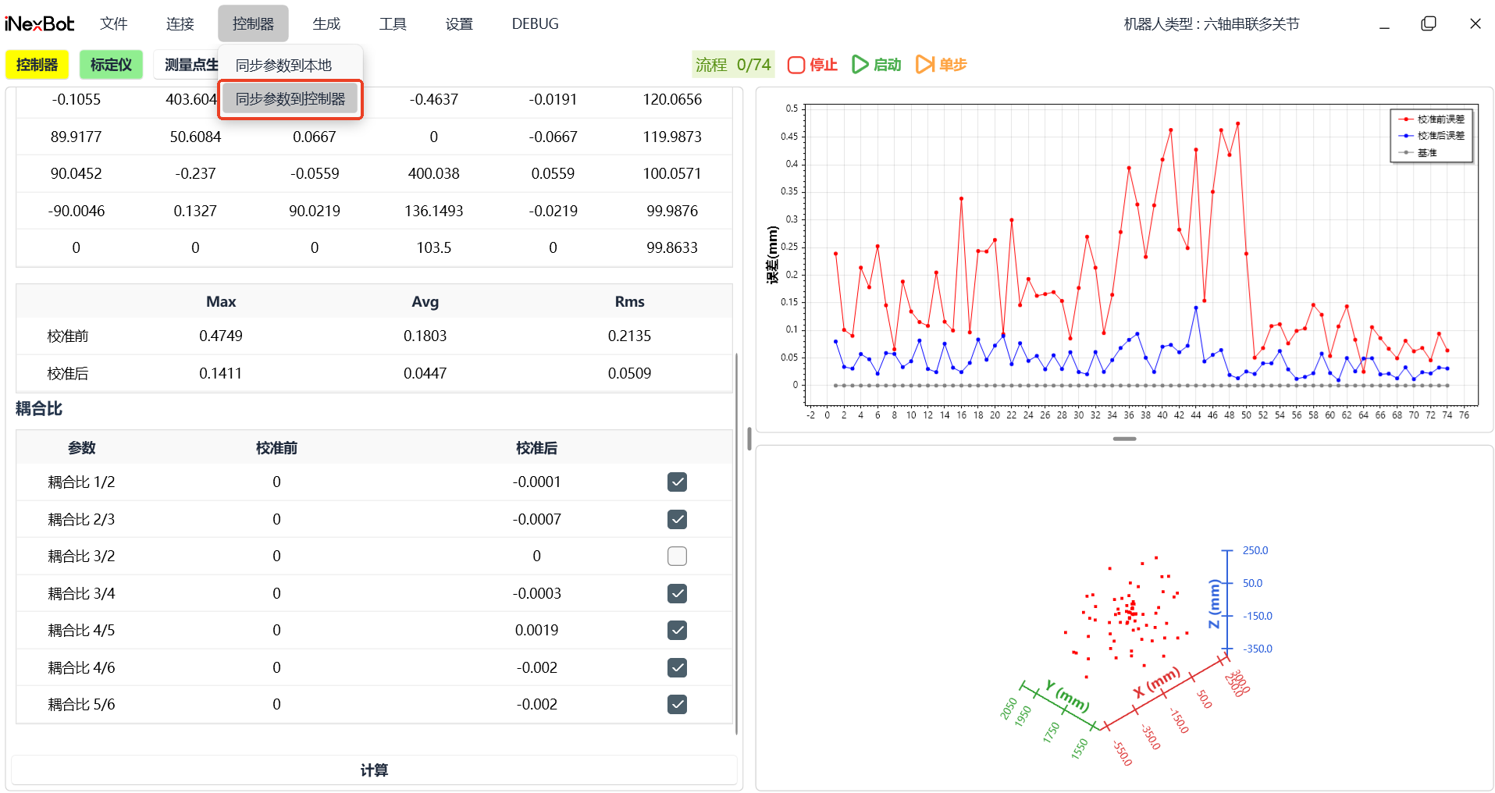Image resolution: width=1495 pixels, height=793 pixels.
Task: Click the 基准 legend entry
Action: click(x=1418, y=153)
